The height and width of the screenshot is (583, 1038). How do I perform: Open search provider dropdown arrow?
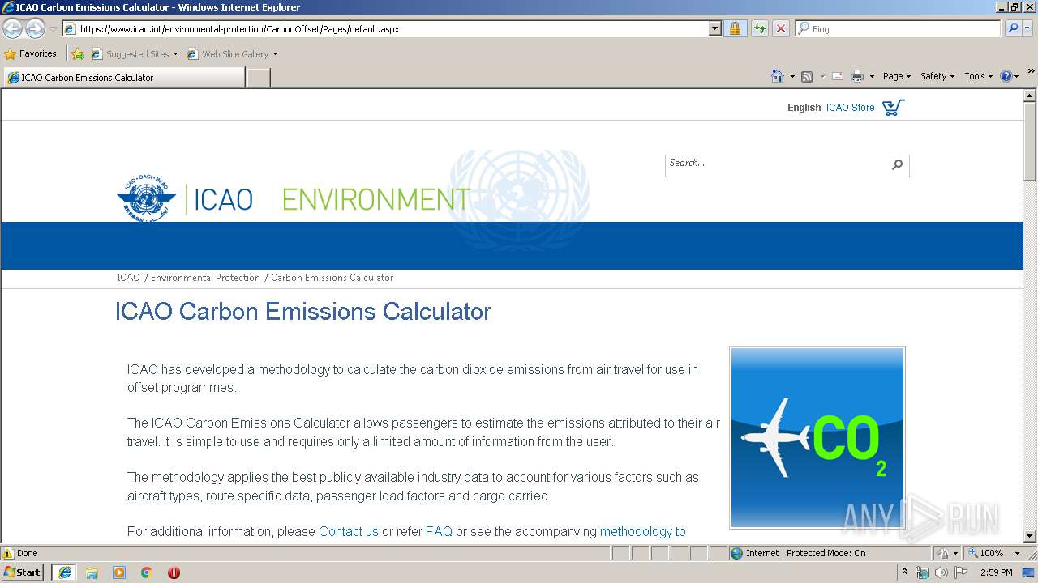1028,29
